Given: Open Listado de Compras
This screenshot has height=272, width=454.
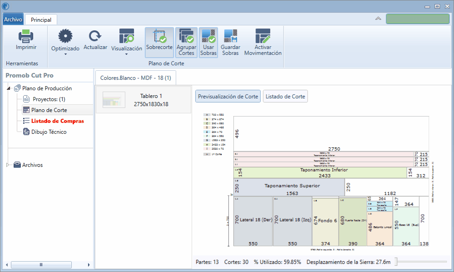Looking at the screenshot, I should tap(58, 121).
